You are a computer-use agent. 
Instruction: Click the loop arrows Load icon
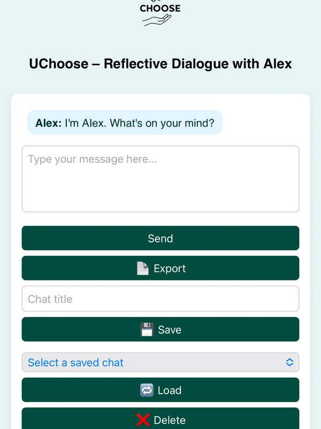pyautogui.click(x=147, y=390)
